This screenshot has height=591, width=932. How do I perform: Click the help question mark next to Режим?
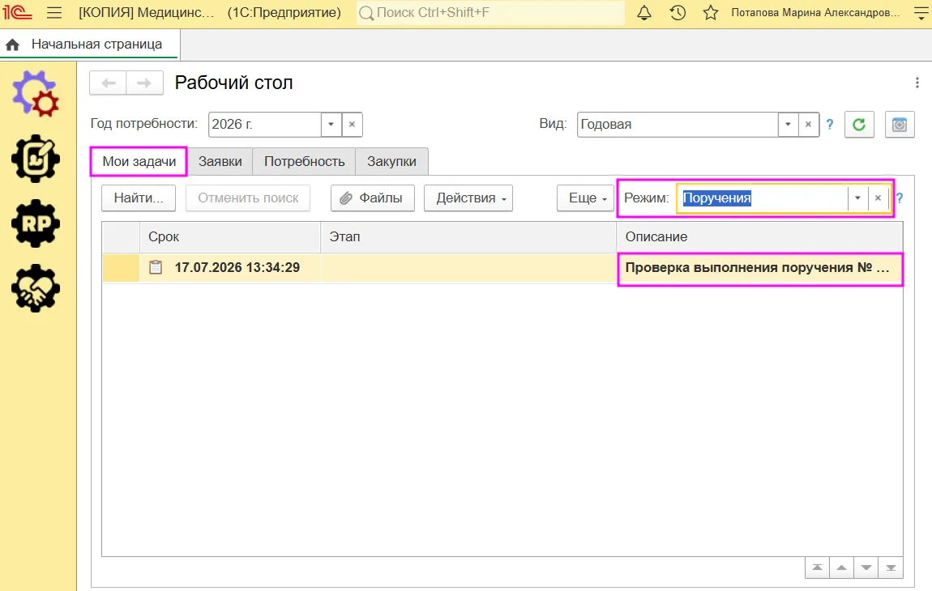click(x=900, y=198)
